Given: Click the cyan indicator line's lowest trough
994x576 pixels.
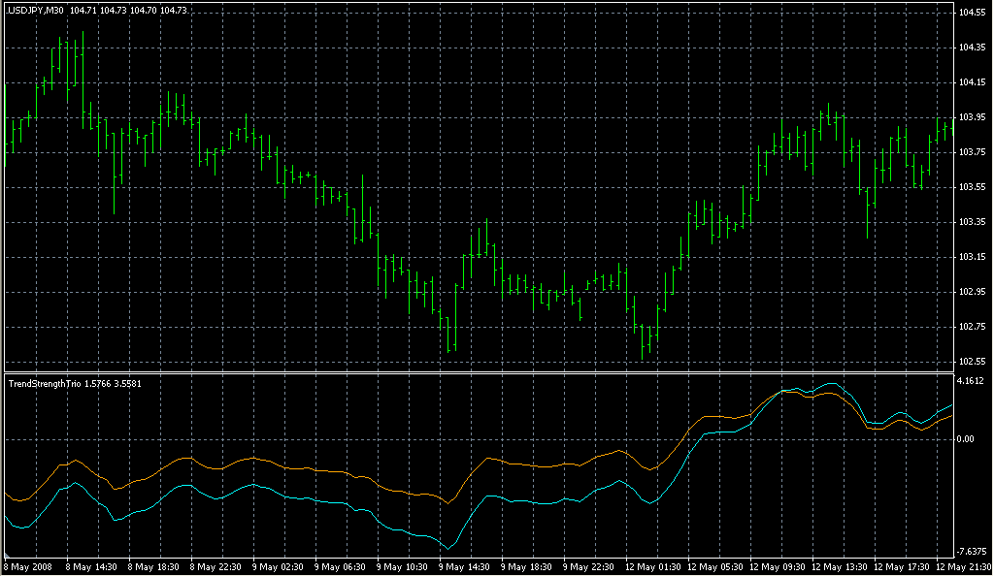Looking at the screenshot, I should pos(447,548).
